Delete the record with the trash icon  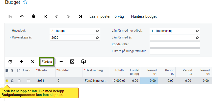click(34, 16)
